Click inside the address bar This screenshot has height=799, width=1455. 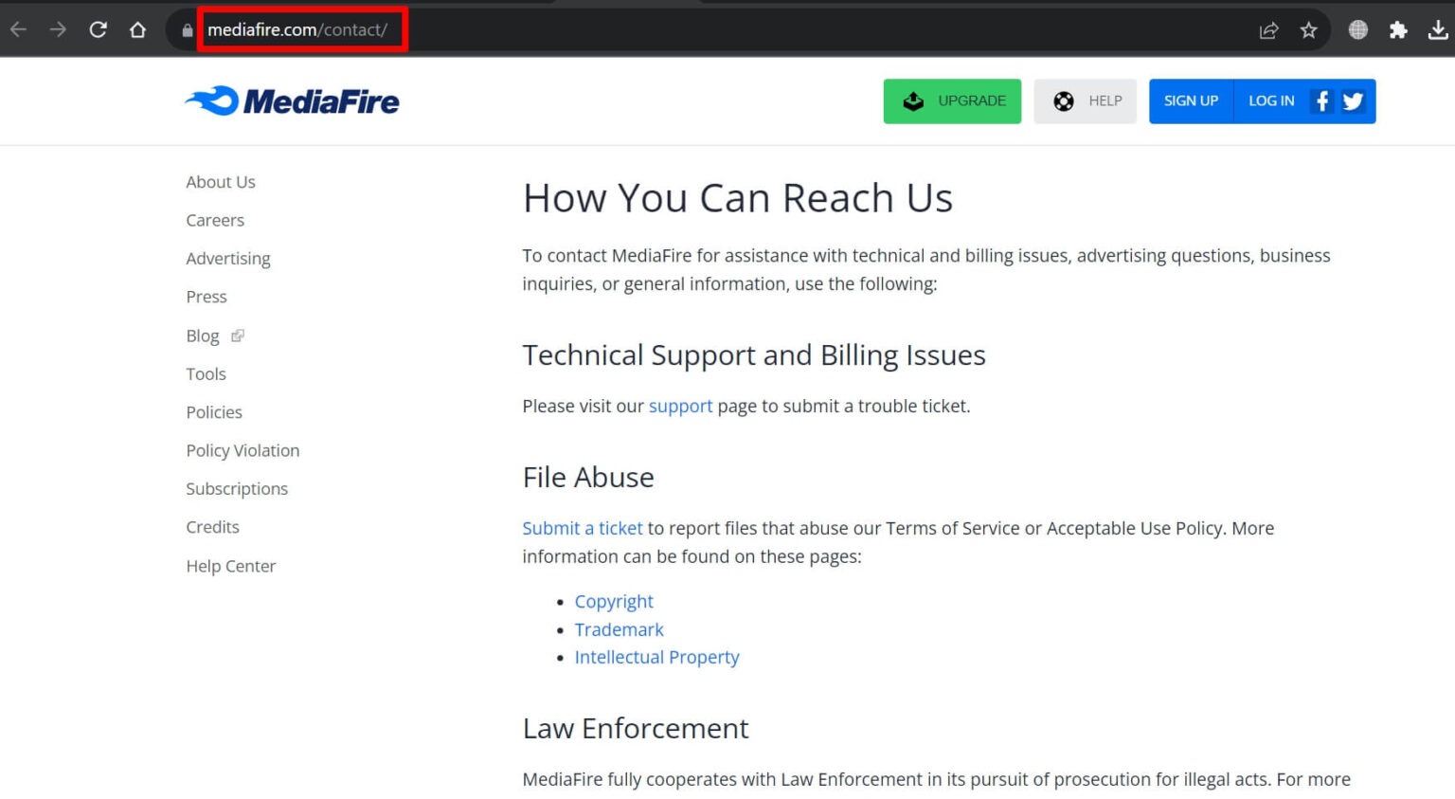(x=303, y=29)
